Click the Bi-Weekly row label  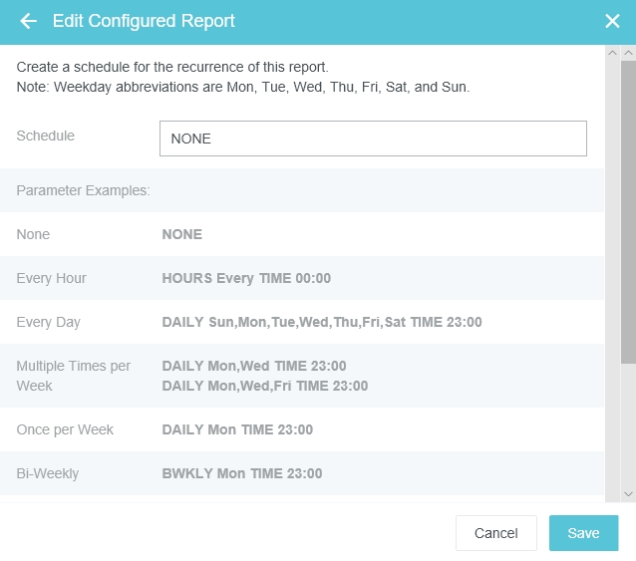click(x=48, y=473)
